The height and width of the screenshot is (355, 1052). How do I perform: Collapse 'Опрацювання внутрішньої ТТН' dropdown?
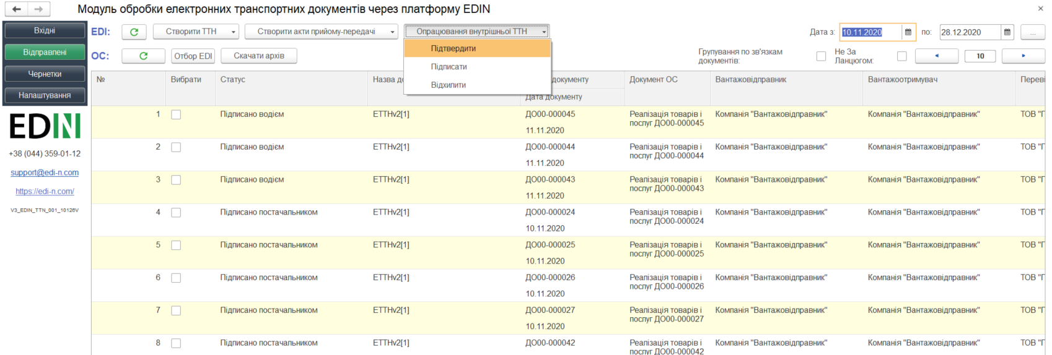(x=476, y=32)
